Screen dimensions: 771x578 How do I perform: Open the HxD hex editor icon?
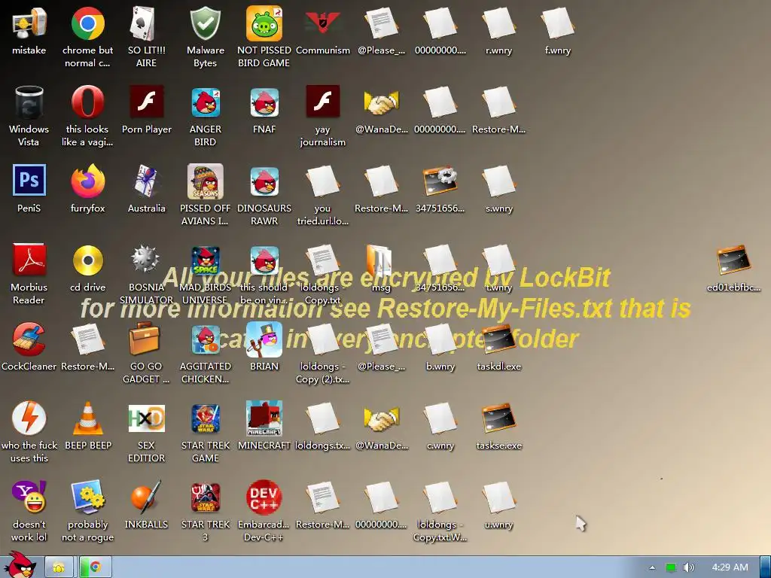click(x=146, y=418)
